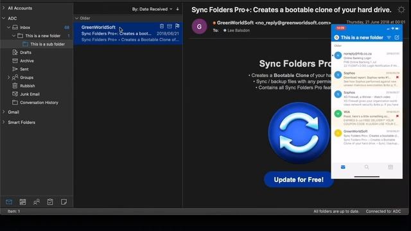Click the Update for Free! button
The width and height of the screenshot is (411, 231).
[x=298, y=180]
